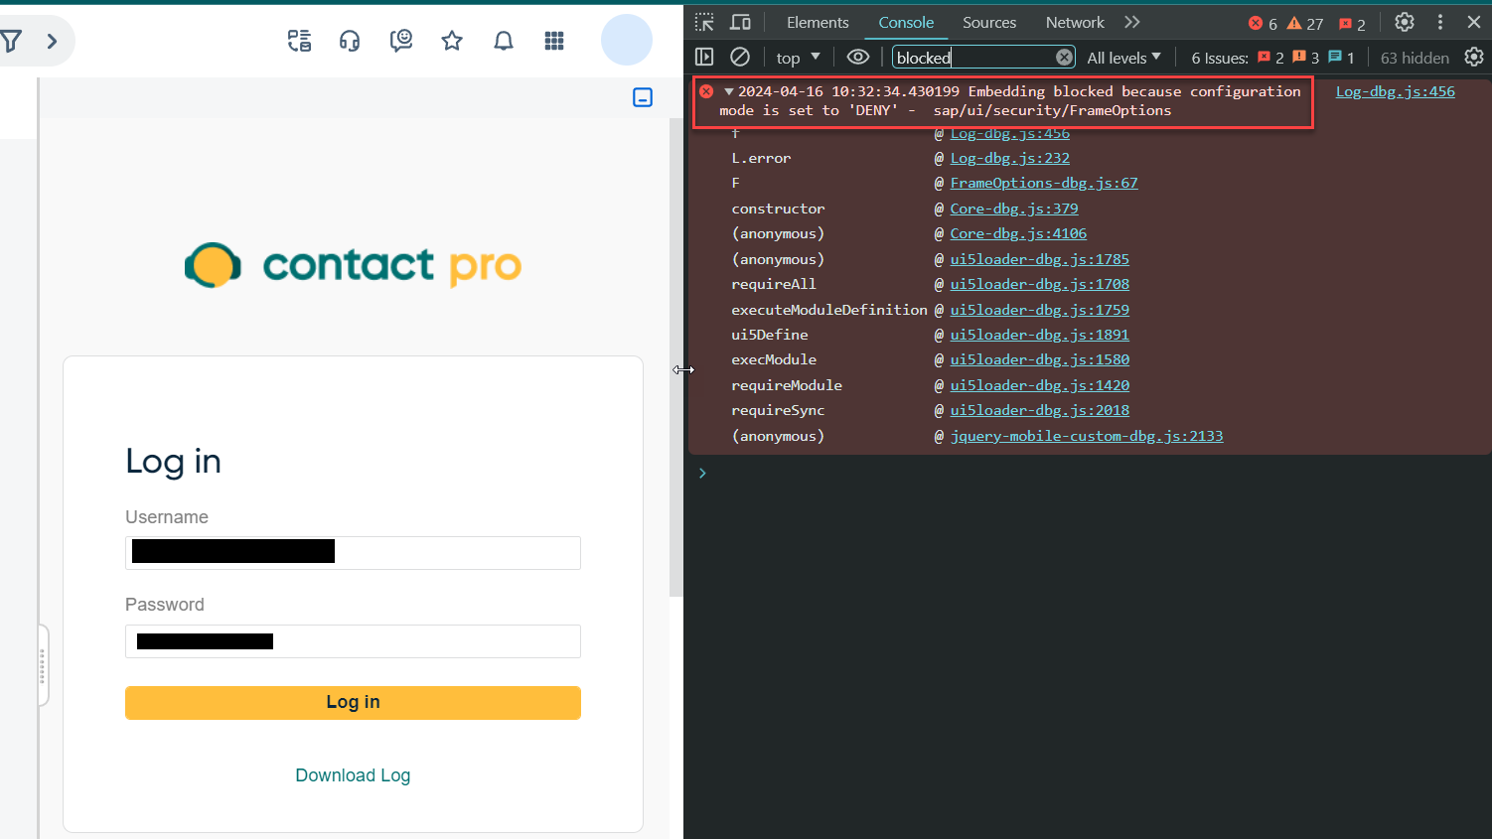Open the apps grid launcher
Screen dimensions: 1492x839
(554, 41)
